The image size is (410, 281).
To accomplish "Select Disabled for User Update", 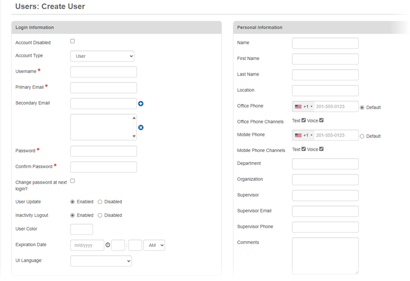I will click(100, 202).
